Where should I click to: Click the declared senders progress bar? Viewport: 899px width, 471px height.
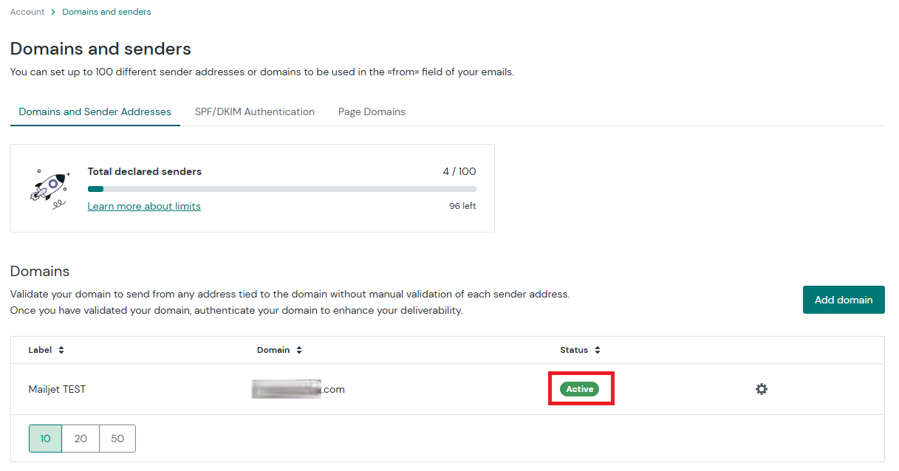click(282, 189)
